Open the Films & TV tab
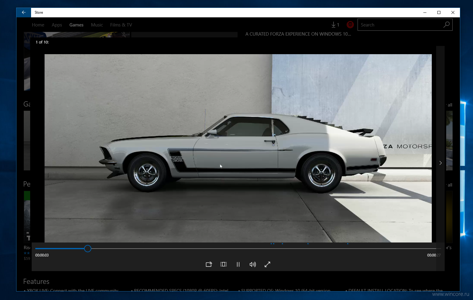This screenshot has height=300, width=473. (121, 25)
